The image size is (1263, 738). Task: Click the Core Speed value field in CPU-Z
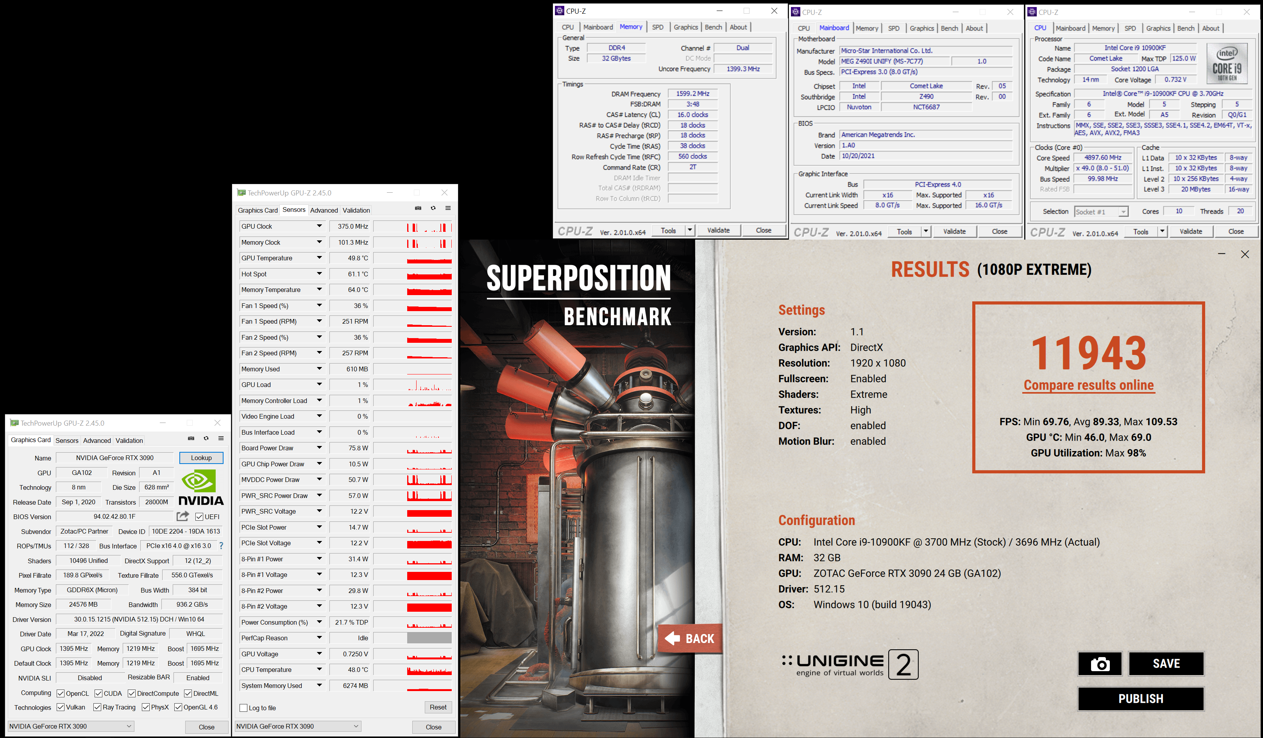point(1103,158)
